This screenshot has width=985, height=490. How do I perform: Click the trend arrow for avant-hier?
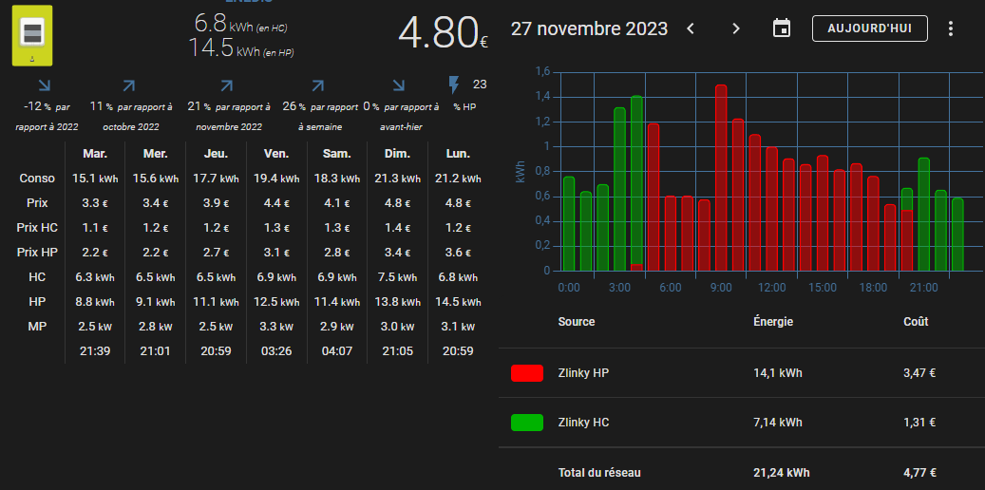click(399, 86)
